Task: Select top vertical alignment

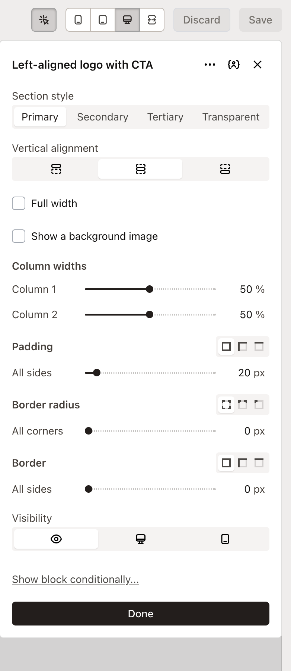Action: (x=56, y=169)
